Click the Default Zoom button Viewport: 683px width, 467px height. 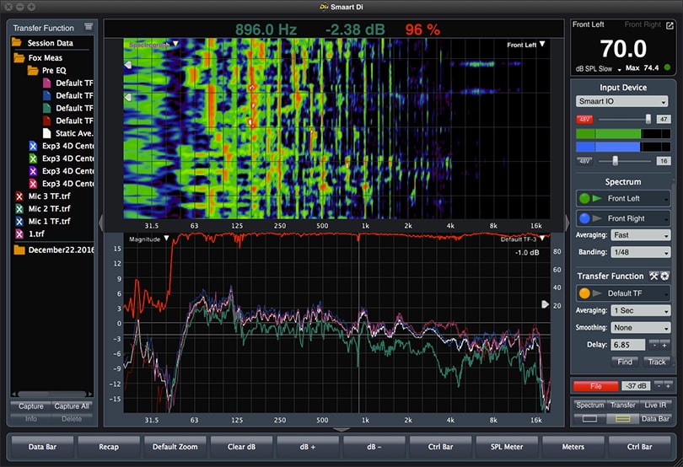coord(175,447)
